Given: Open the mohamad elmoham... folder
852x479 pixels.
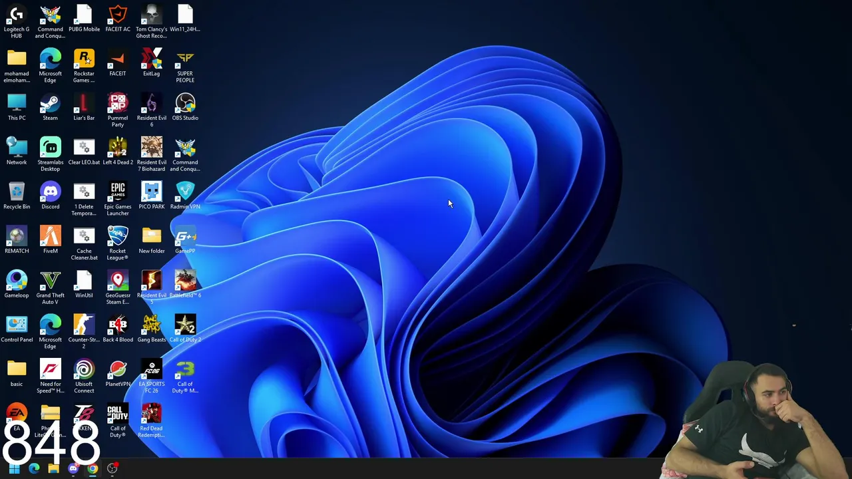Looking at the screenshot, I should (x=17, y=65).
